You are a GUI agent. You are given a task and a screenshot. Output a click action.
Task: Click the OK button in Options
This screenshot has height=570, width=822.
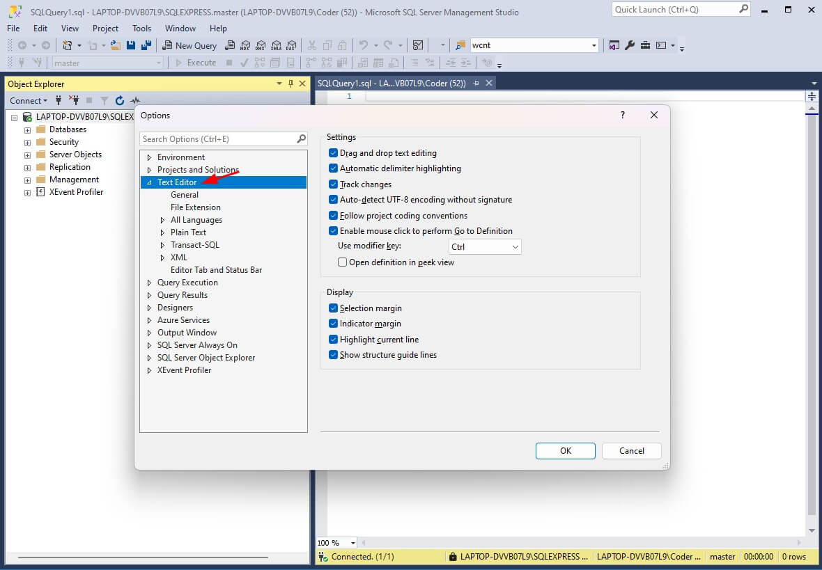click(x=565, y=450)
